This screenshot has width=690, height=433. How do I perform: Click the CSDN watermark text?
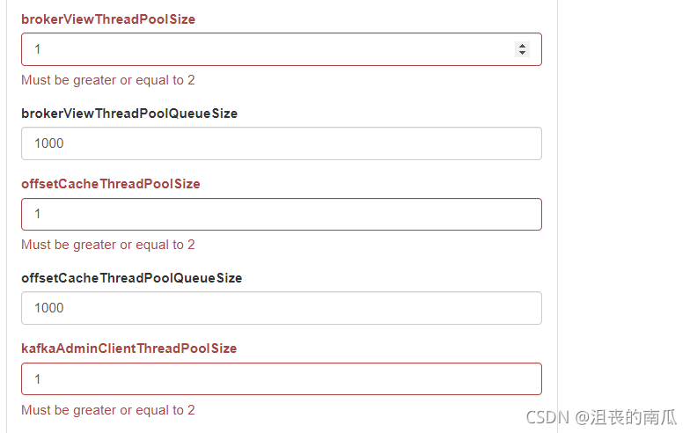pyautogui.click(x=545, y=416)
